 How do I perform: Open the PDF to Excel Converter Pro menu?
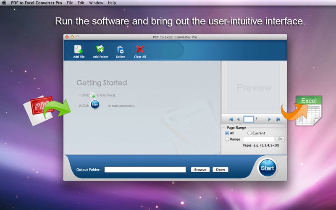tap(37, 3)
